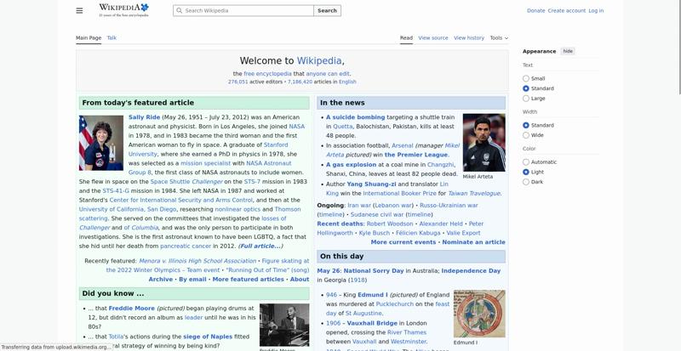The image size is (681, 351).
Task: Enable Dark color mode
Action: coord(526,182)
